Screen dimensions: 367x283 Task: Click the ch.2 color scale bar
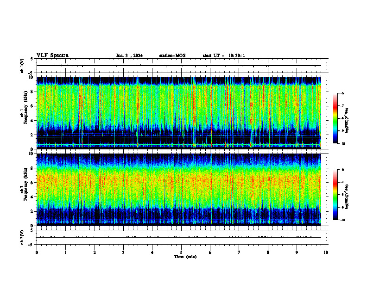335,195
